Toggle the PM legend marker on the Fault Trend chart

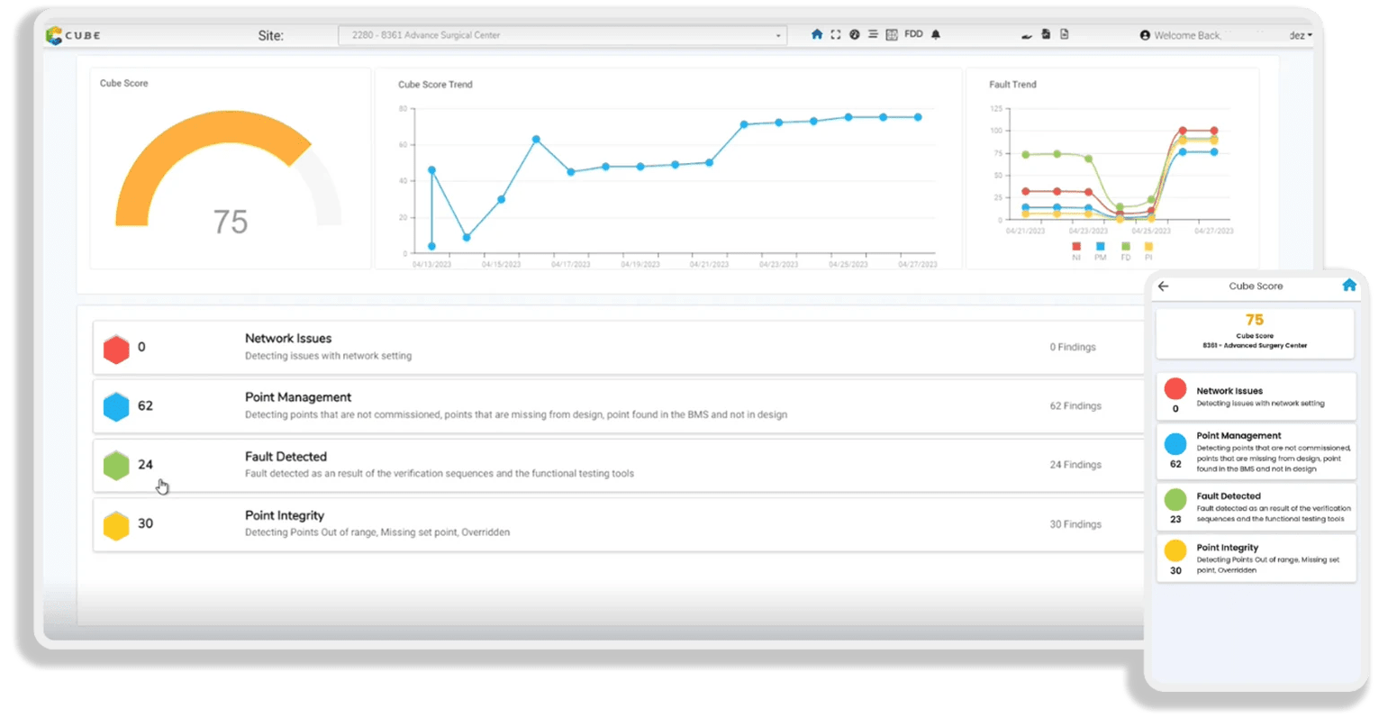click(1101, 245)
